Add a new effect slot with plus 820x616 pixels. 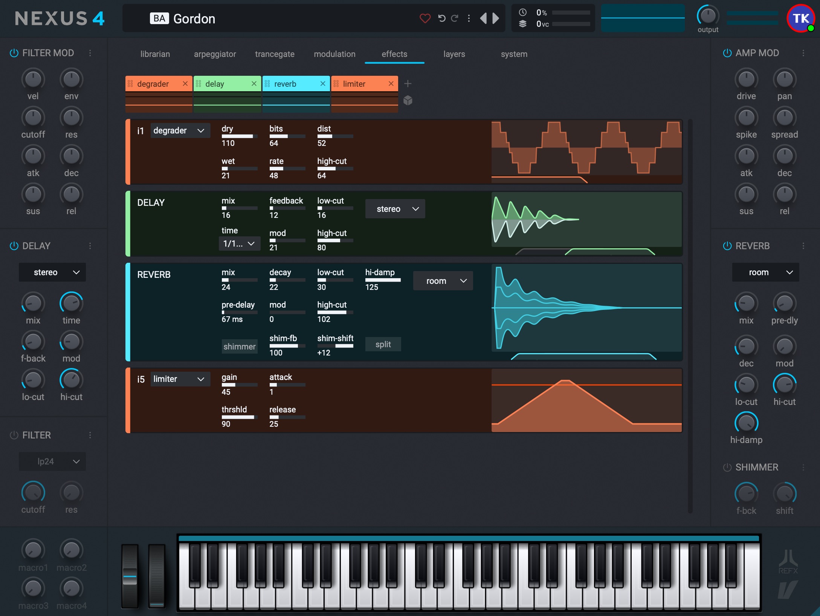(408, 83)
